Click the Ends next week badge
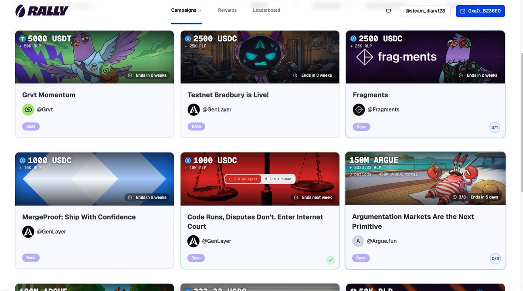Viewport: 523px width, 291px height. pos(313,197)
